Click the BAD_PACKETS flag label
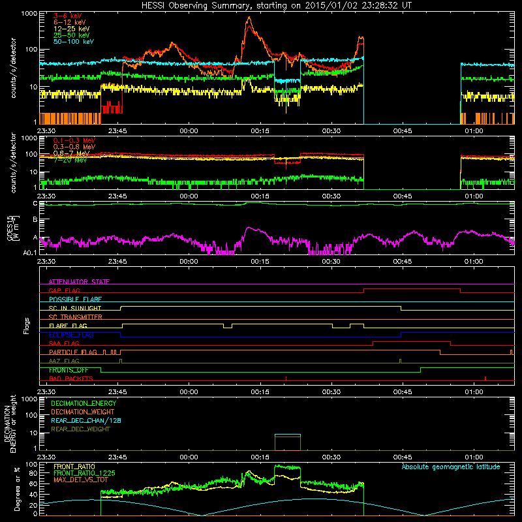This screenshot has width=522, height=522. pyautogui.click(x=71, y=379)
